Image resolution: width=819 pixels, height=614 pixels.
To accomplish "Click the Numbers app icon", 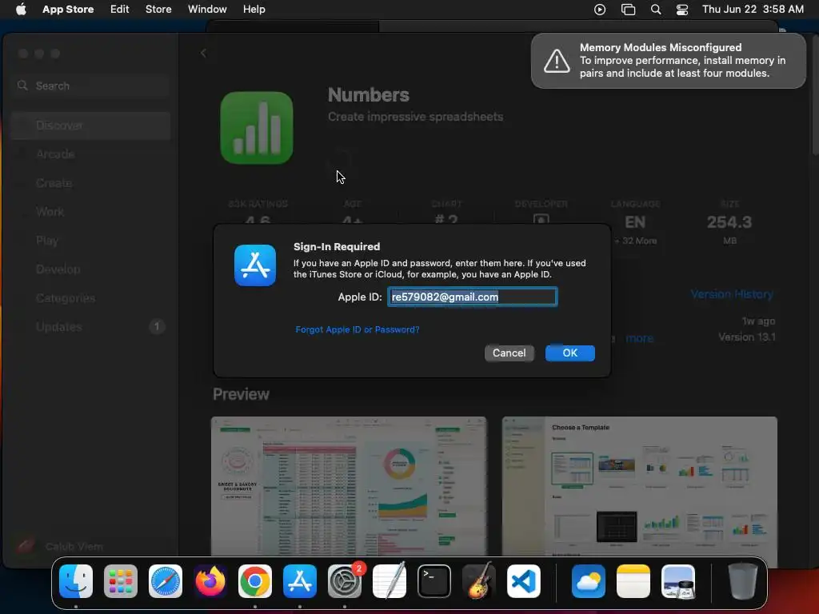I will 257,128.
